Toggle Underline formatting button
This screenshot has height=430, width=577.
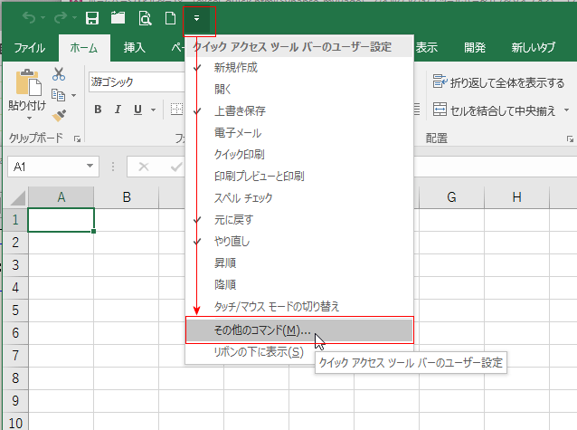coord(138,110)
